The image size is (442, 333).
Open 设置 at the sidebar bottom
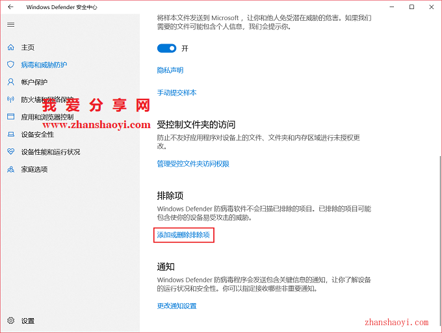[28, 321]
